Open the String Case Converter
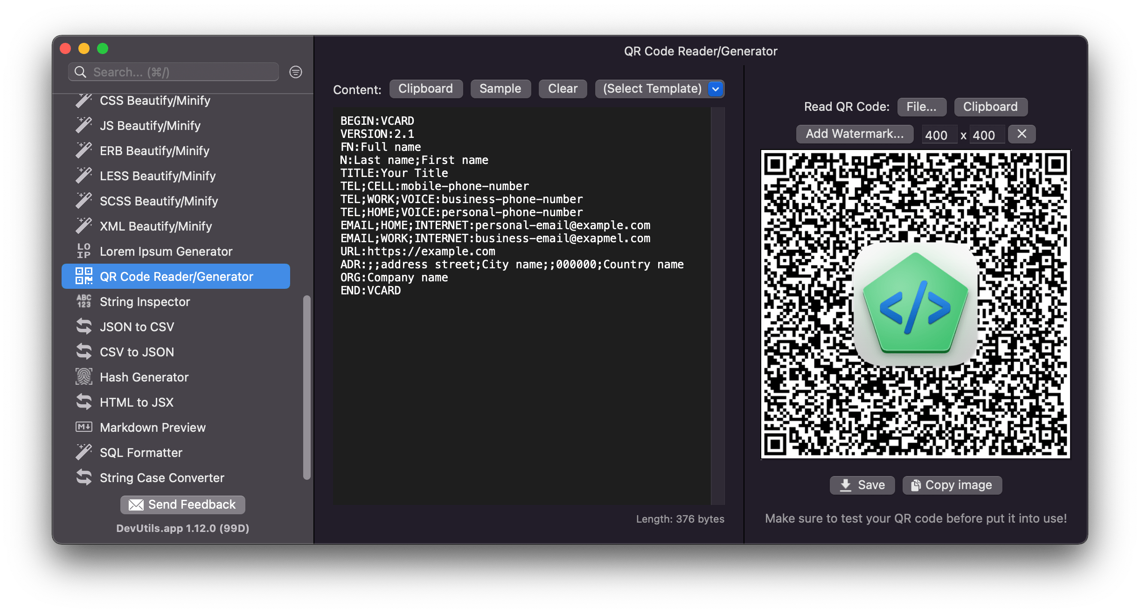This screenshot has height=613, width=1140. click(161, 477)
